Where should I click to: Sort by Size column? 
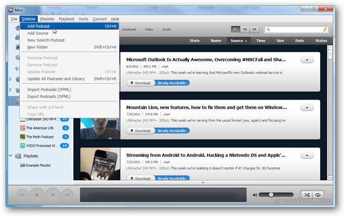(280, 41)
